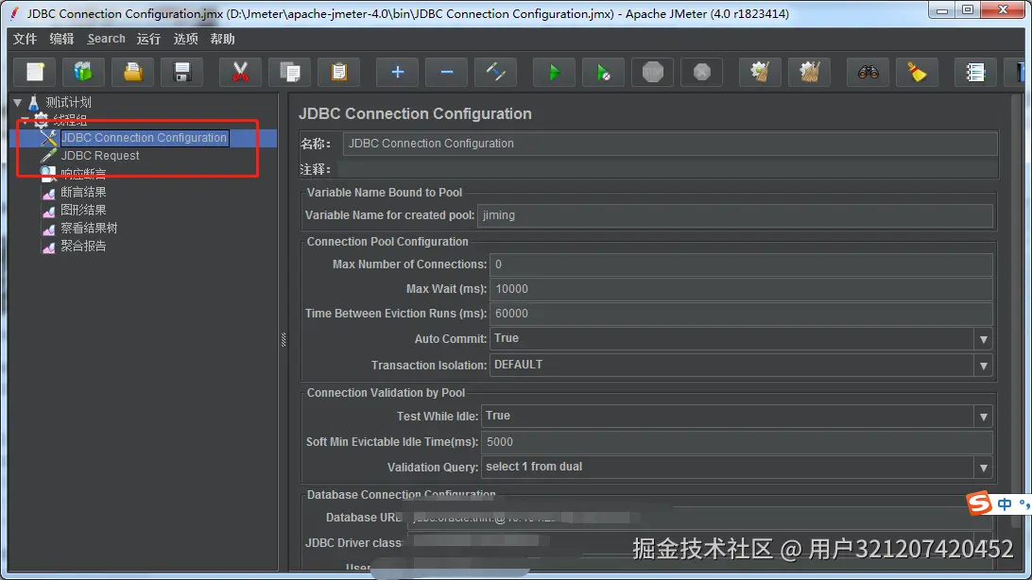This screenshot has width=1032, height=580.
Task: Expand all nodes with plus icon
Action: [x=397, y=72]
